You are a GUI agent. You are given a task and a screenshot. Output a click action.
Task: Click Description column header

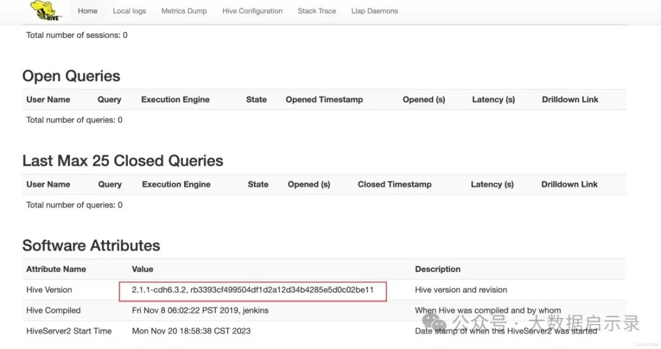click(x=438, y=269)
